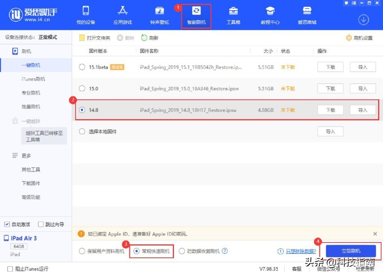Click the 64GB storage label
This screenshot has width=383, height=275.
(19, 247)
